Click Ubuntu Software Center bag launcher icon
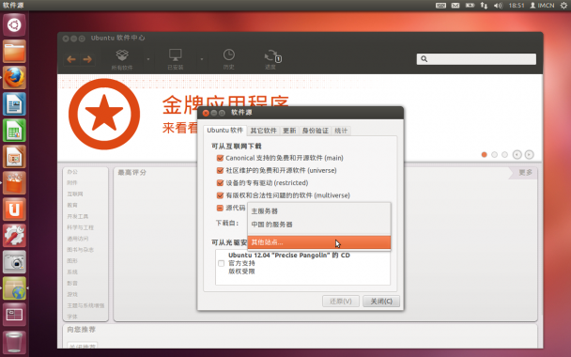The height and width of the screenshot is (357, 571). coord(14,183)
